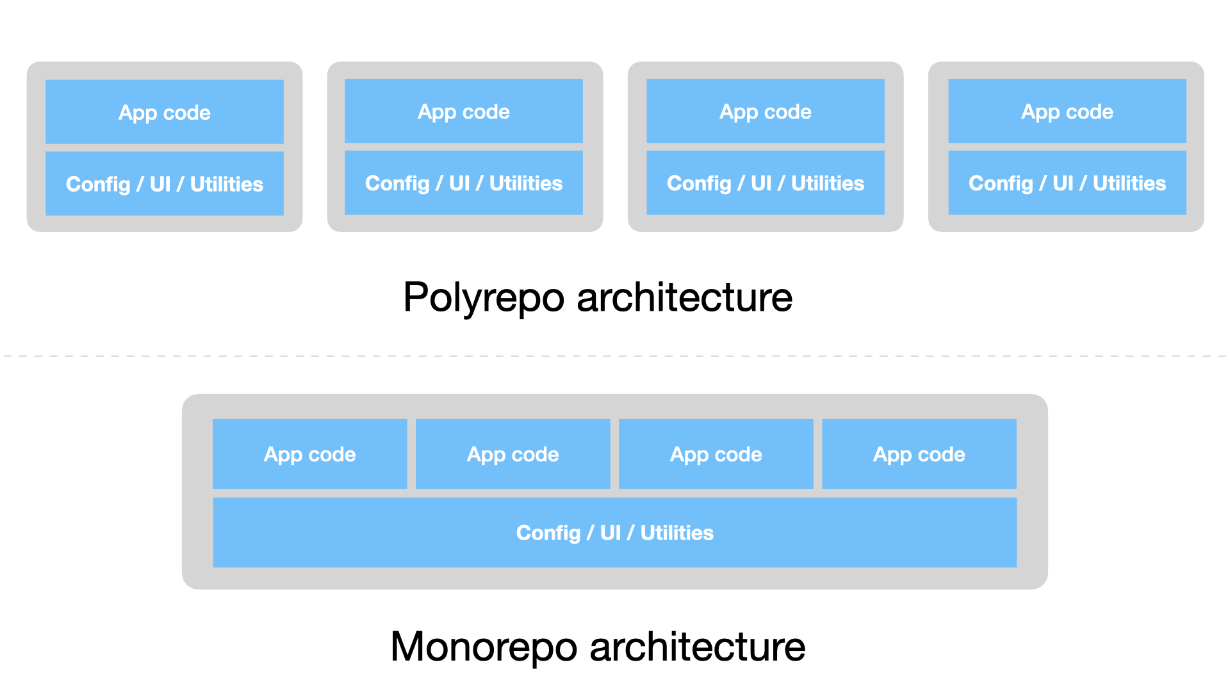Click gray border of fourth polyrepo container

(1195, 147)
